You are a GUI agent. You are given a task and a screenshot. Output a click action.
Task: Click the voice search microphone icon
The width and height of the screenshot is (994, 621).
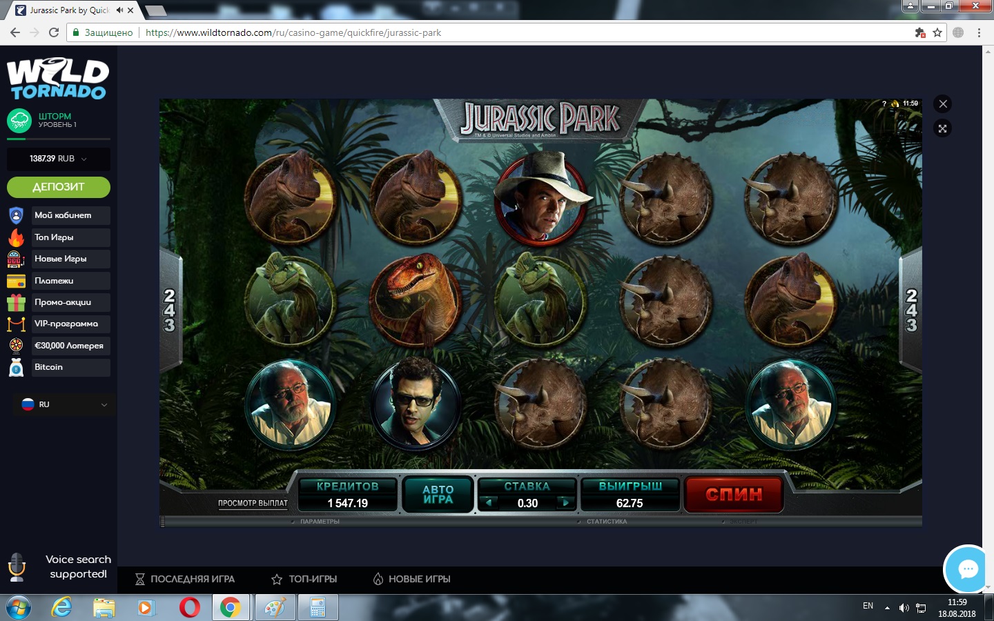(x=17, y=566)
